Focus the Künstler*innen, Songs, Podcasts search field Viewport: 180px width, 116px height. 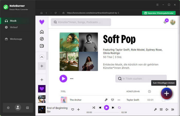pyautogui.click(x=81, y=22)
